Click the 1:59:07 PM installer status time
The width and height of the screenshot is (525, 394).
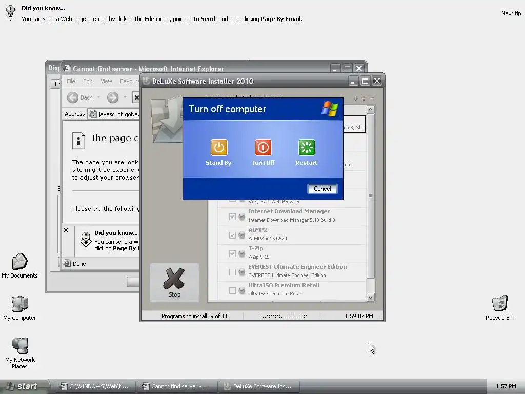point(358,316)
